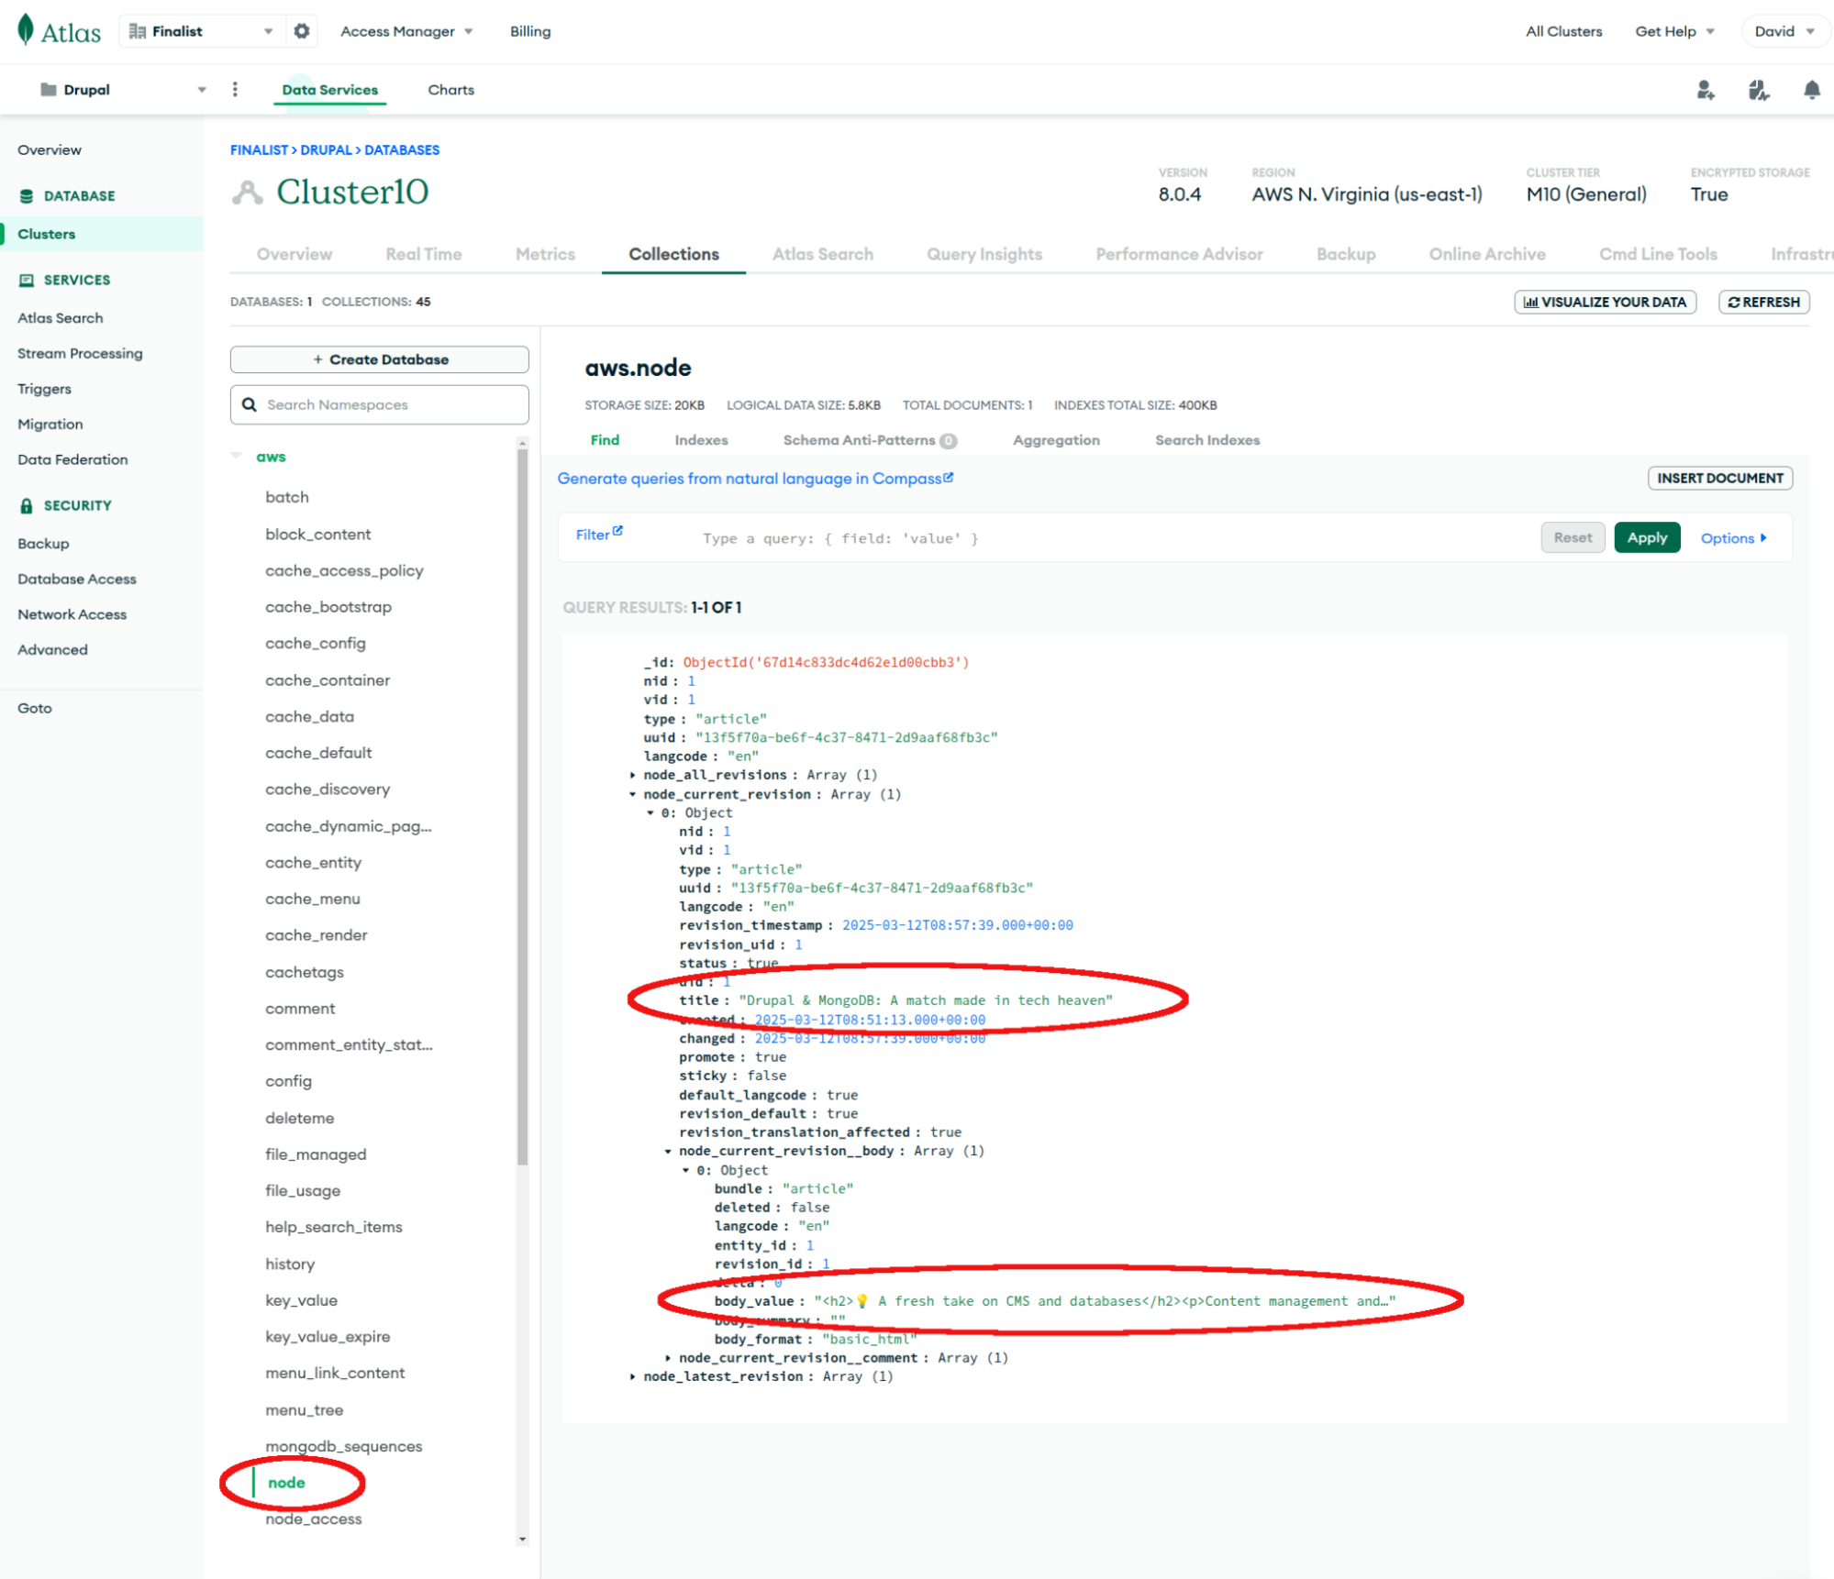
Task: Open the Aggregation tab
Action: click(1056, 440)
